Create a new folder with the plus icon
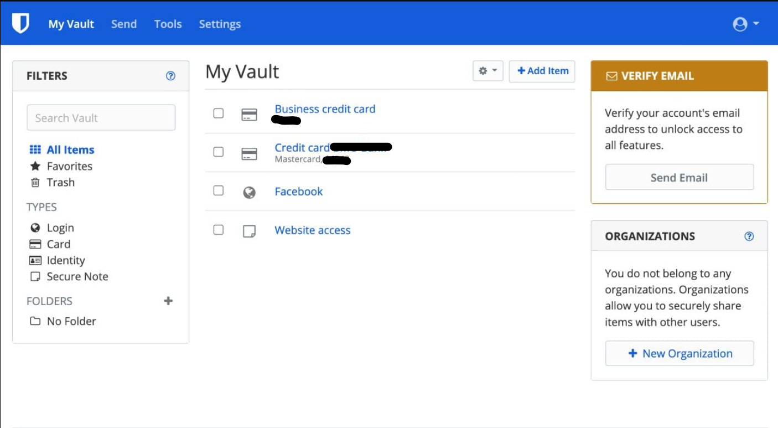Viewport: 778px width, 428px height. (x=169, y=301)
